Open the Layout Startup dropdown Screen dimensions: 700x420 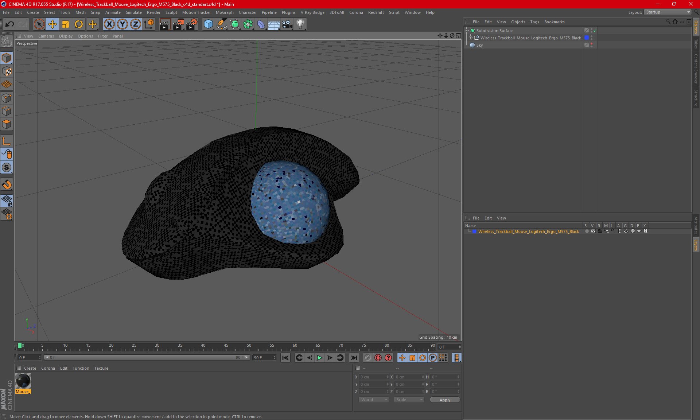click(668, 12)
